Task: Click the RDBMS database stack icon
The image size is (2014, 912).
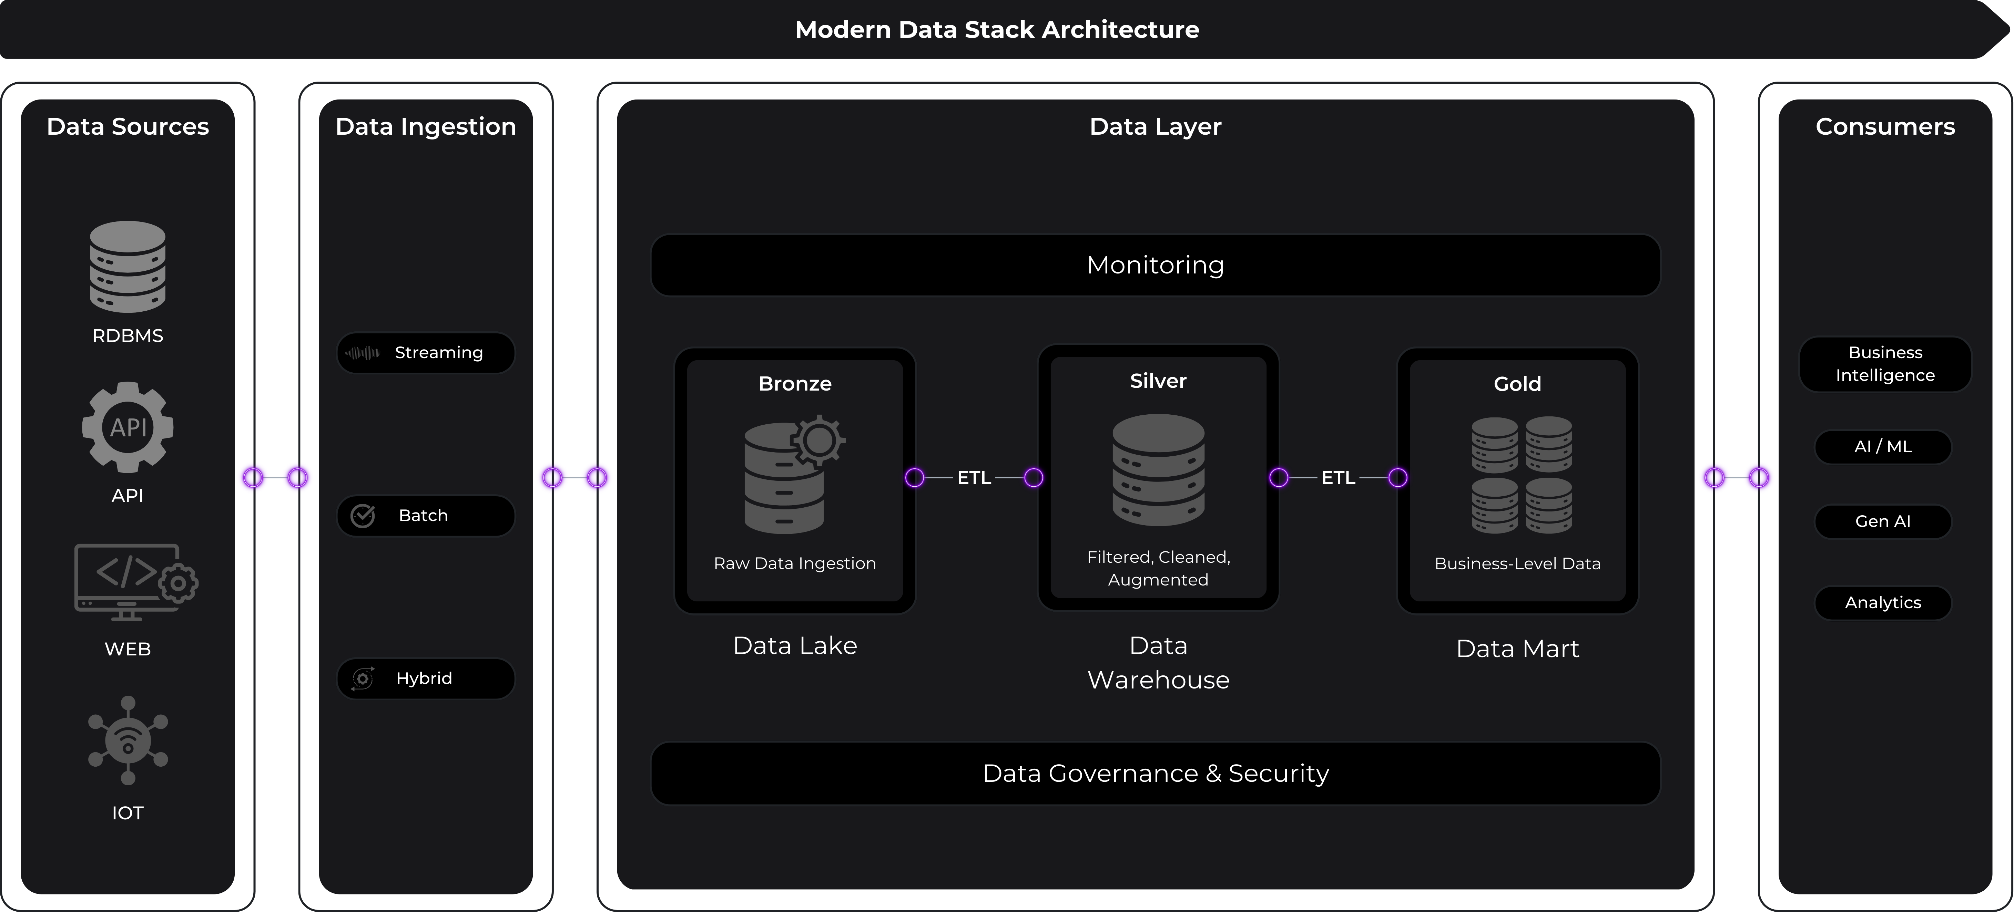Action: click(128, 267)
